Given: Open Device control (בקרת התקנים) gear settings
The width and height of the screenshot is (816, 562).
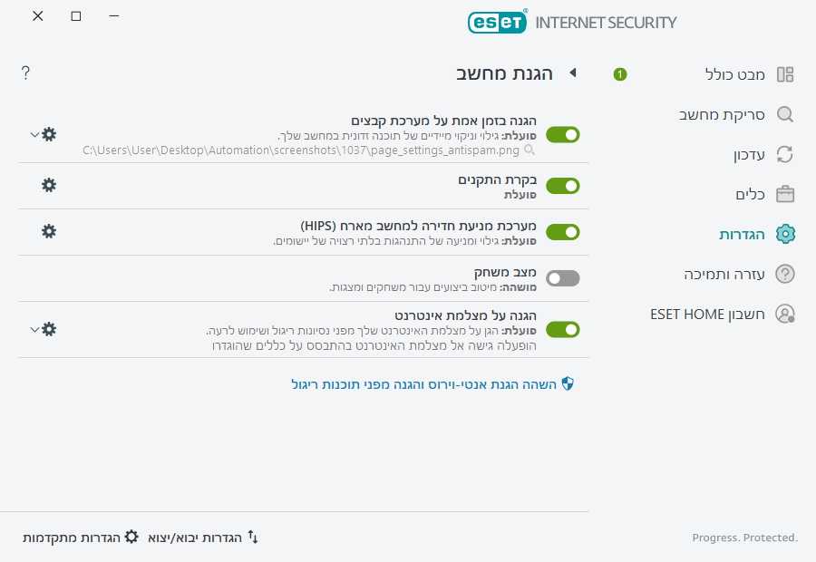Looking at the screenshot, I should pos(49,185).
